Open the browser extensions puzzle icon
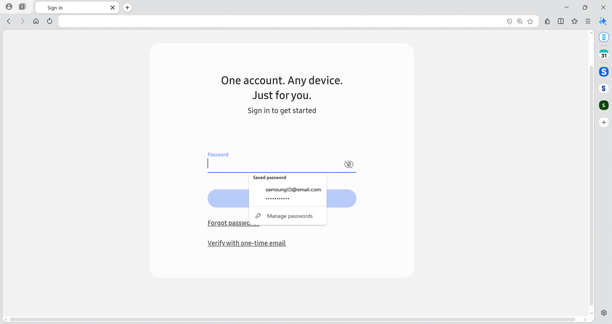Image resolution: width=612 pixels, height=324 pixels. 547,21
